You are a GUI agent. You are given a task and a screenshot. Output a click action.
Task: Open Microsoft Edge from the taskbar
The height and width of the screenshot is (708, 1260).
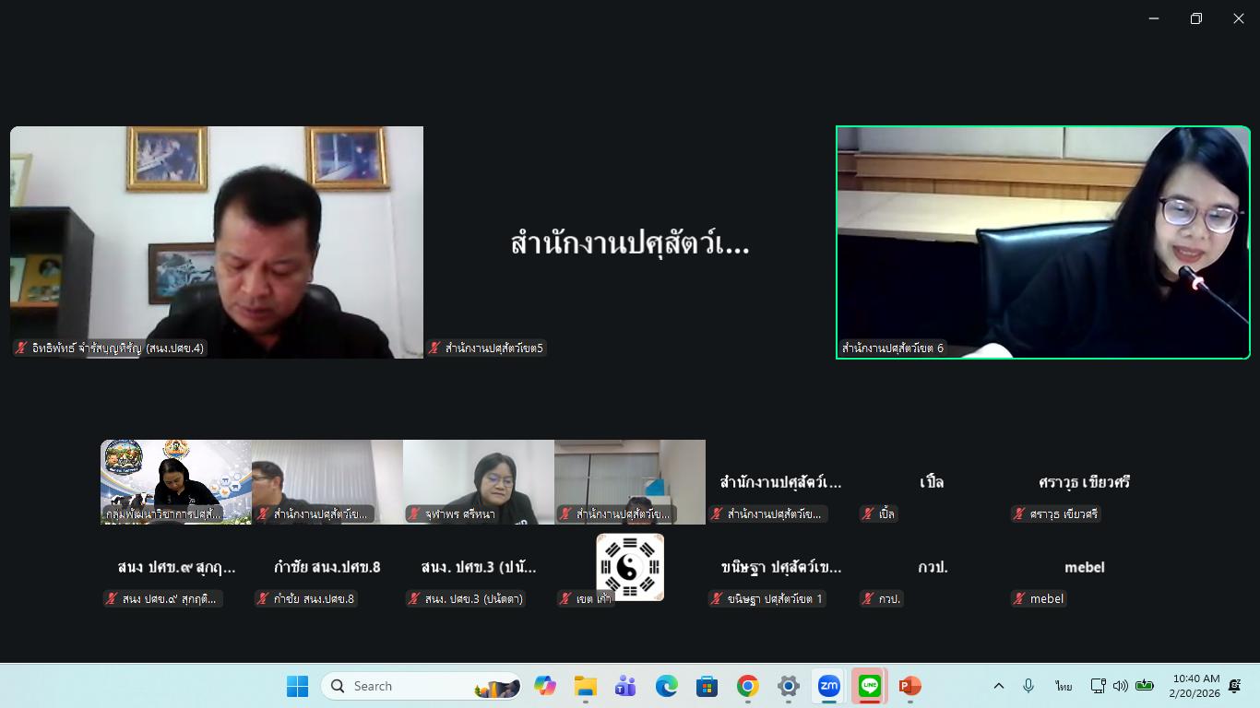coord(666,686)
